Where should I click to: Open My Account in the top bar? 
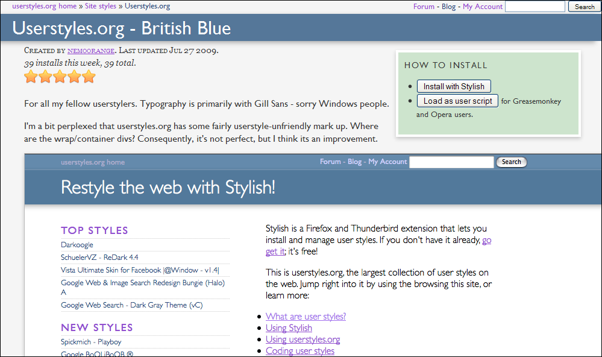[x=483, y=7]
